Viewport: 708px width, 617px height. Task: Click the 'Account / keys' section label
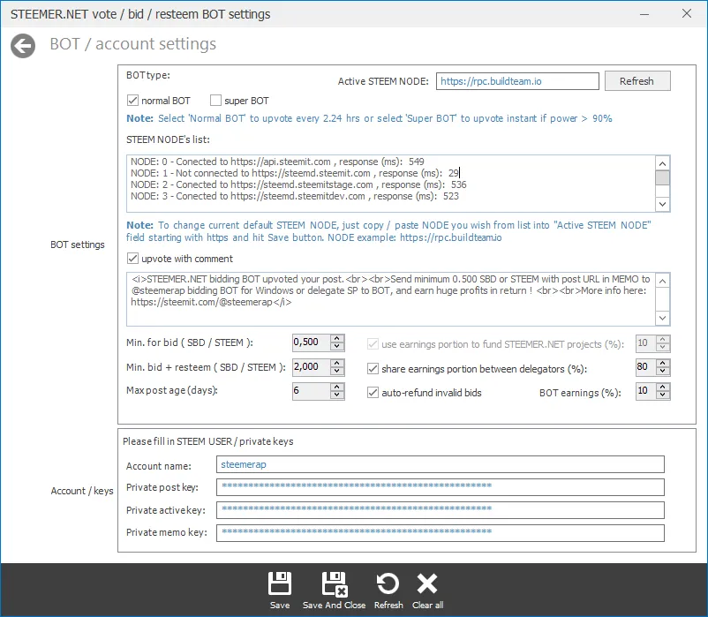[82, 491]
